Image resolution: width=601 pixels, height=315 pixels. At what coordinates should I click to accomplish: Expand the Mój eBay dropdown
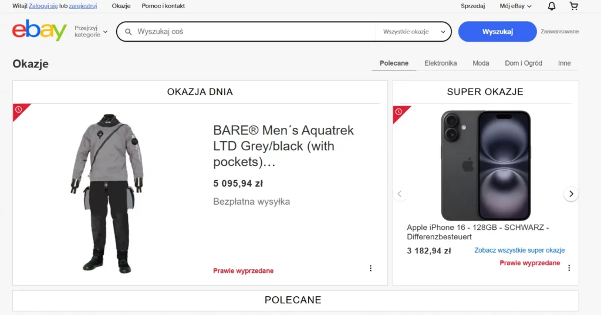pyautogui.click(x=515, y=6)
